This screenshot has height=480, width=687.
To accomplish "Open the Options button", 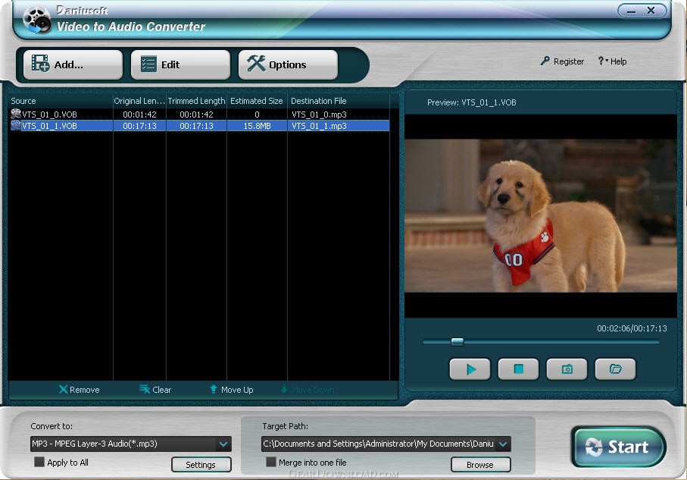I will coord(288,64).
